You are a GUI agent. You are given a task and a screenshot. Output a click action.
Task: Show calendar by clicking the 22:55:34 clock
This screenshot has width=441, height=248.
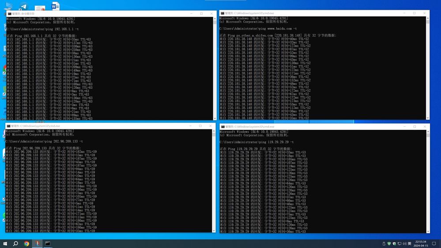point(421,242)
